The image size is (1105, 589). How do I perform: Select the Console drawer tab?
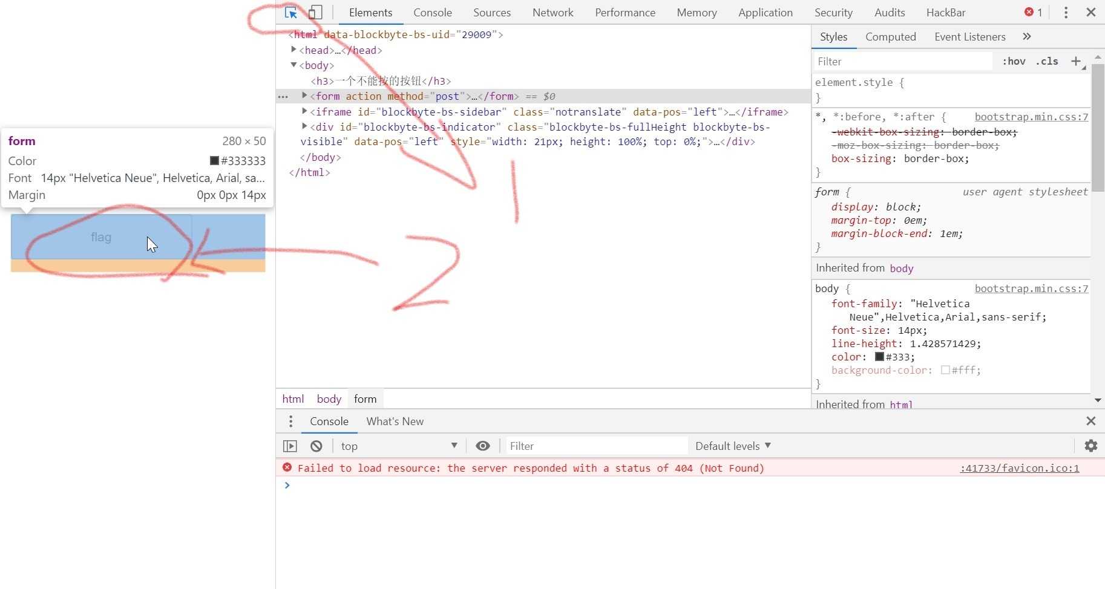pos(329,421)
